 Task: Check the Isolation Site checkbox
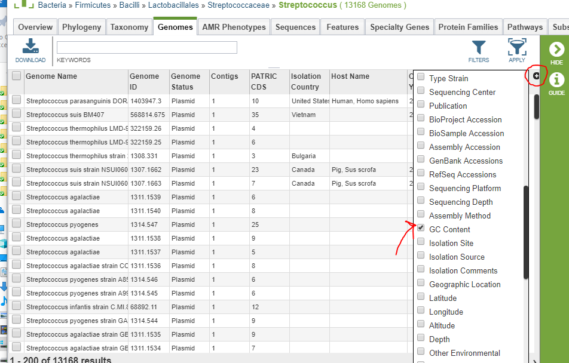[421, 242]
